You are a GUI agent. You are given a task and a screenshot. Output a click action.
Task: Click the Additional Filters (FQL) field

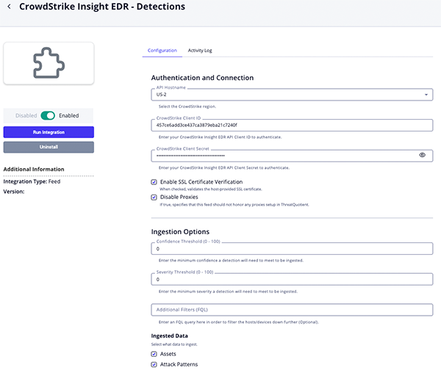coord(292,310)
